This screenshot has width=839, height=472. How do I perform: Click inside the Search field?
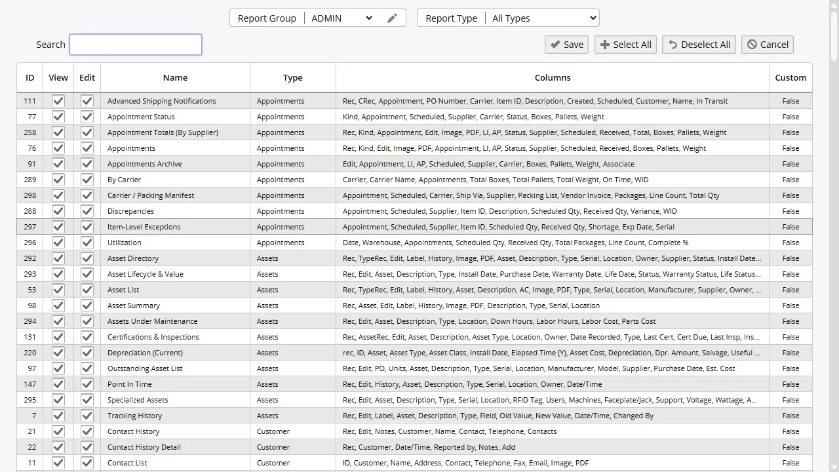coord(135,44)
